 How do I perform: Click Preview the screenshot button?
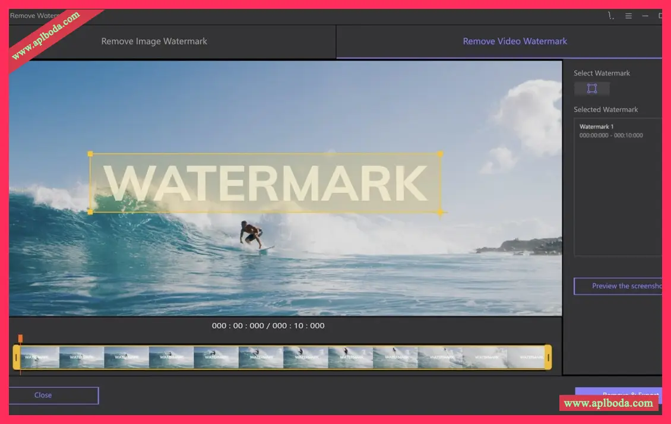click(621, 286)
